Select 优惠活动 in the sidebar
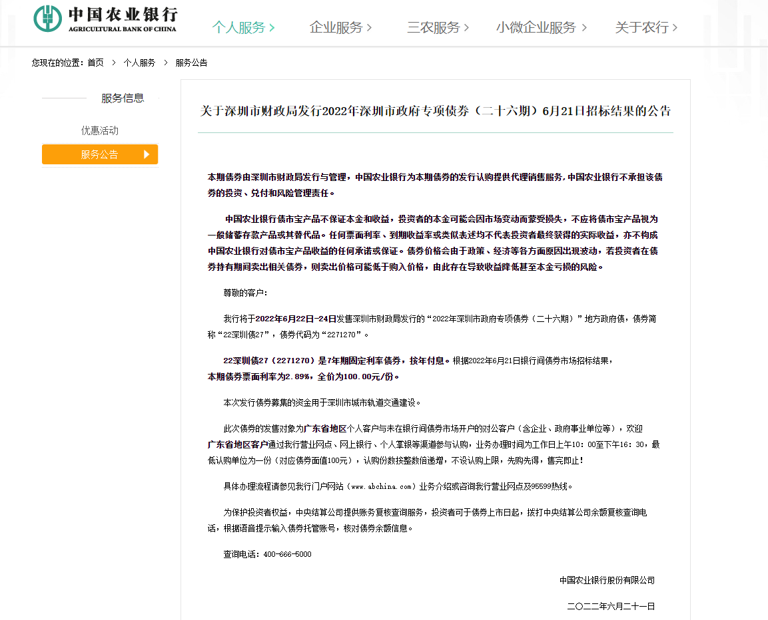This screenshot has height=620, width=768. coord(100,130)
